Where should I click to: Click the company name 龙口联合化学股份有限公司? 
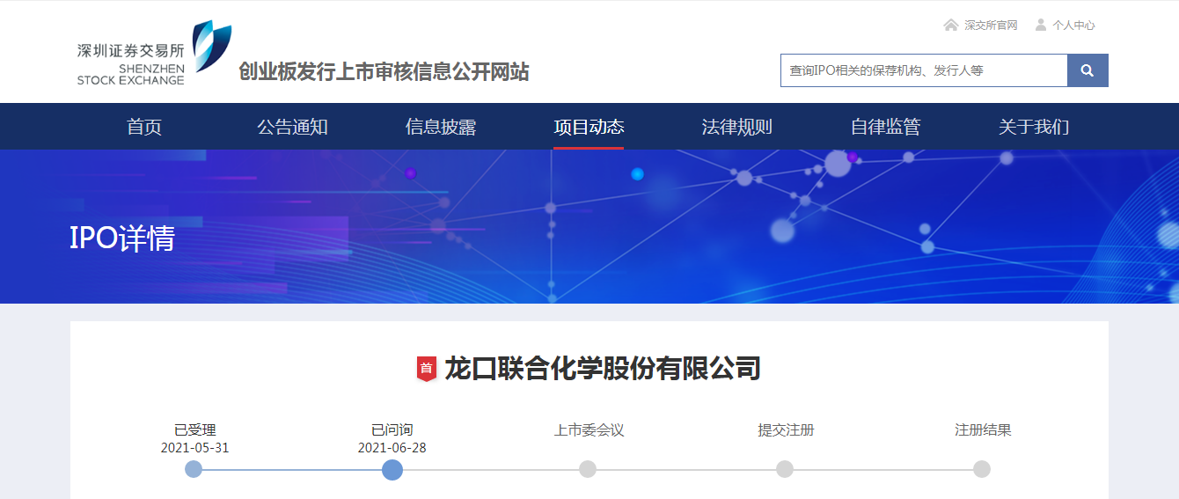[603, 369]
